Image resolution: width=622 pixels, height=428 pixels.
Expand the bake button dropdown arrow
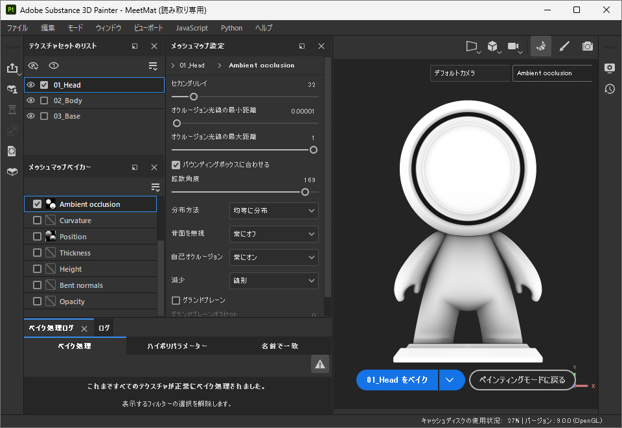[452, 379]
